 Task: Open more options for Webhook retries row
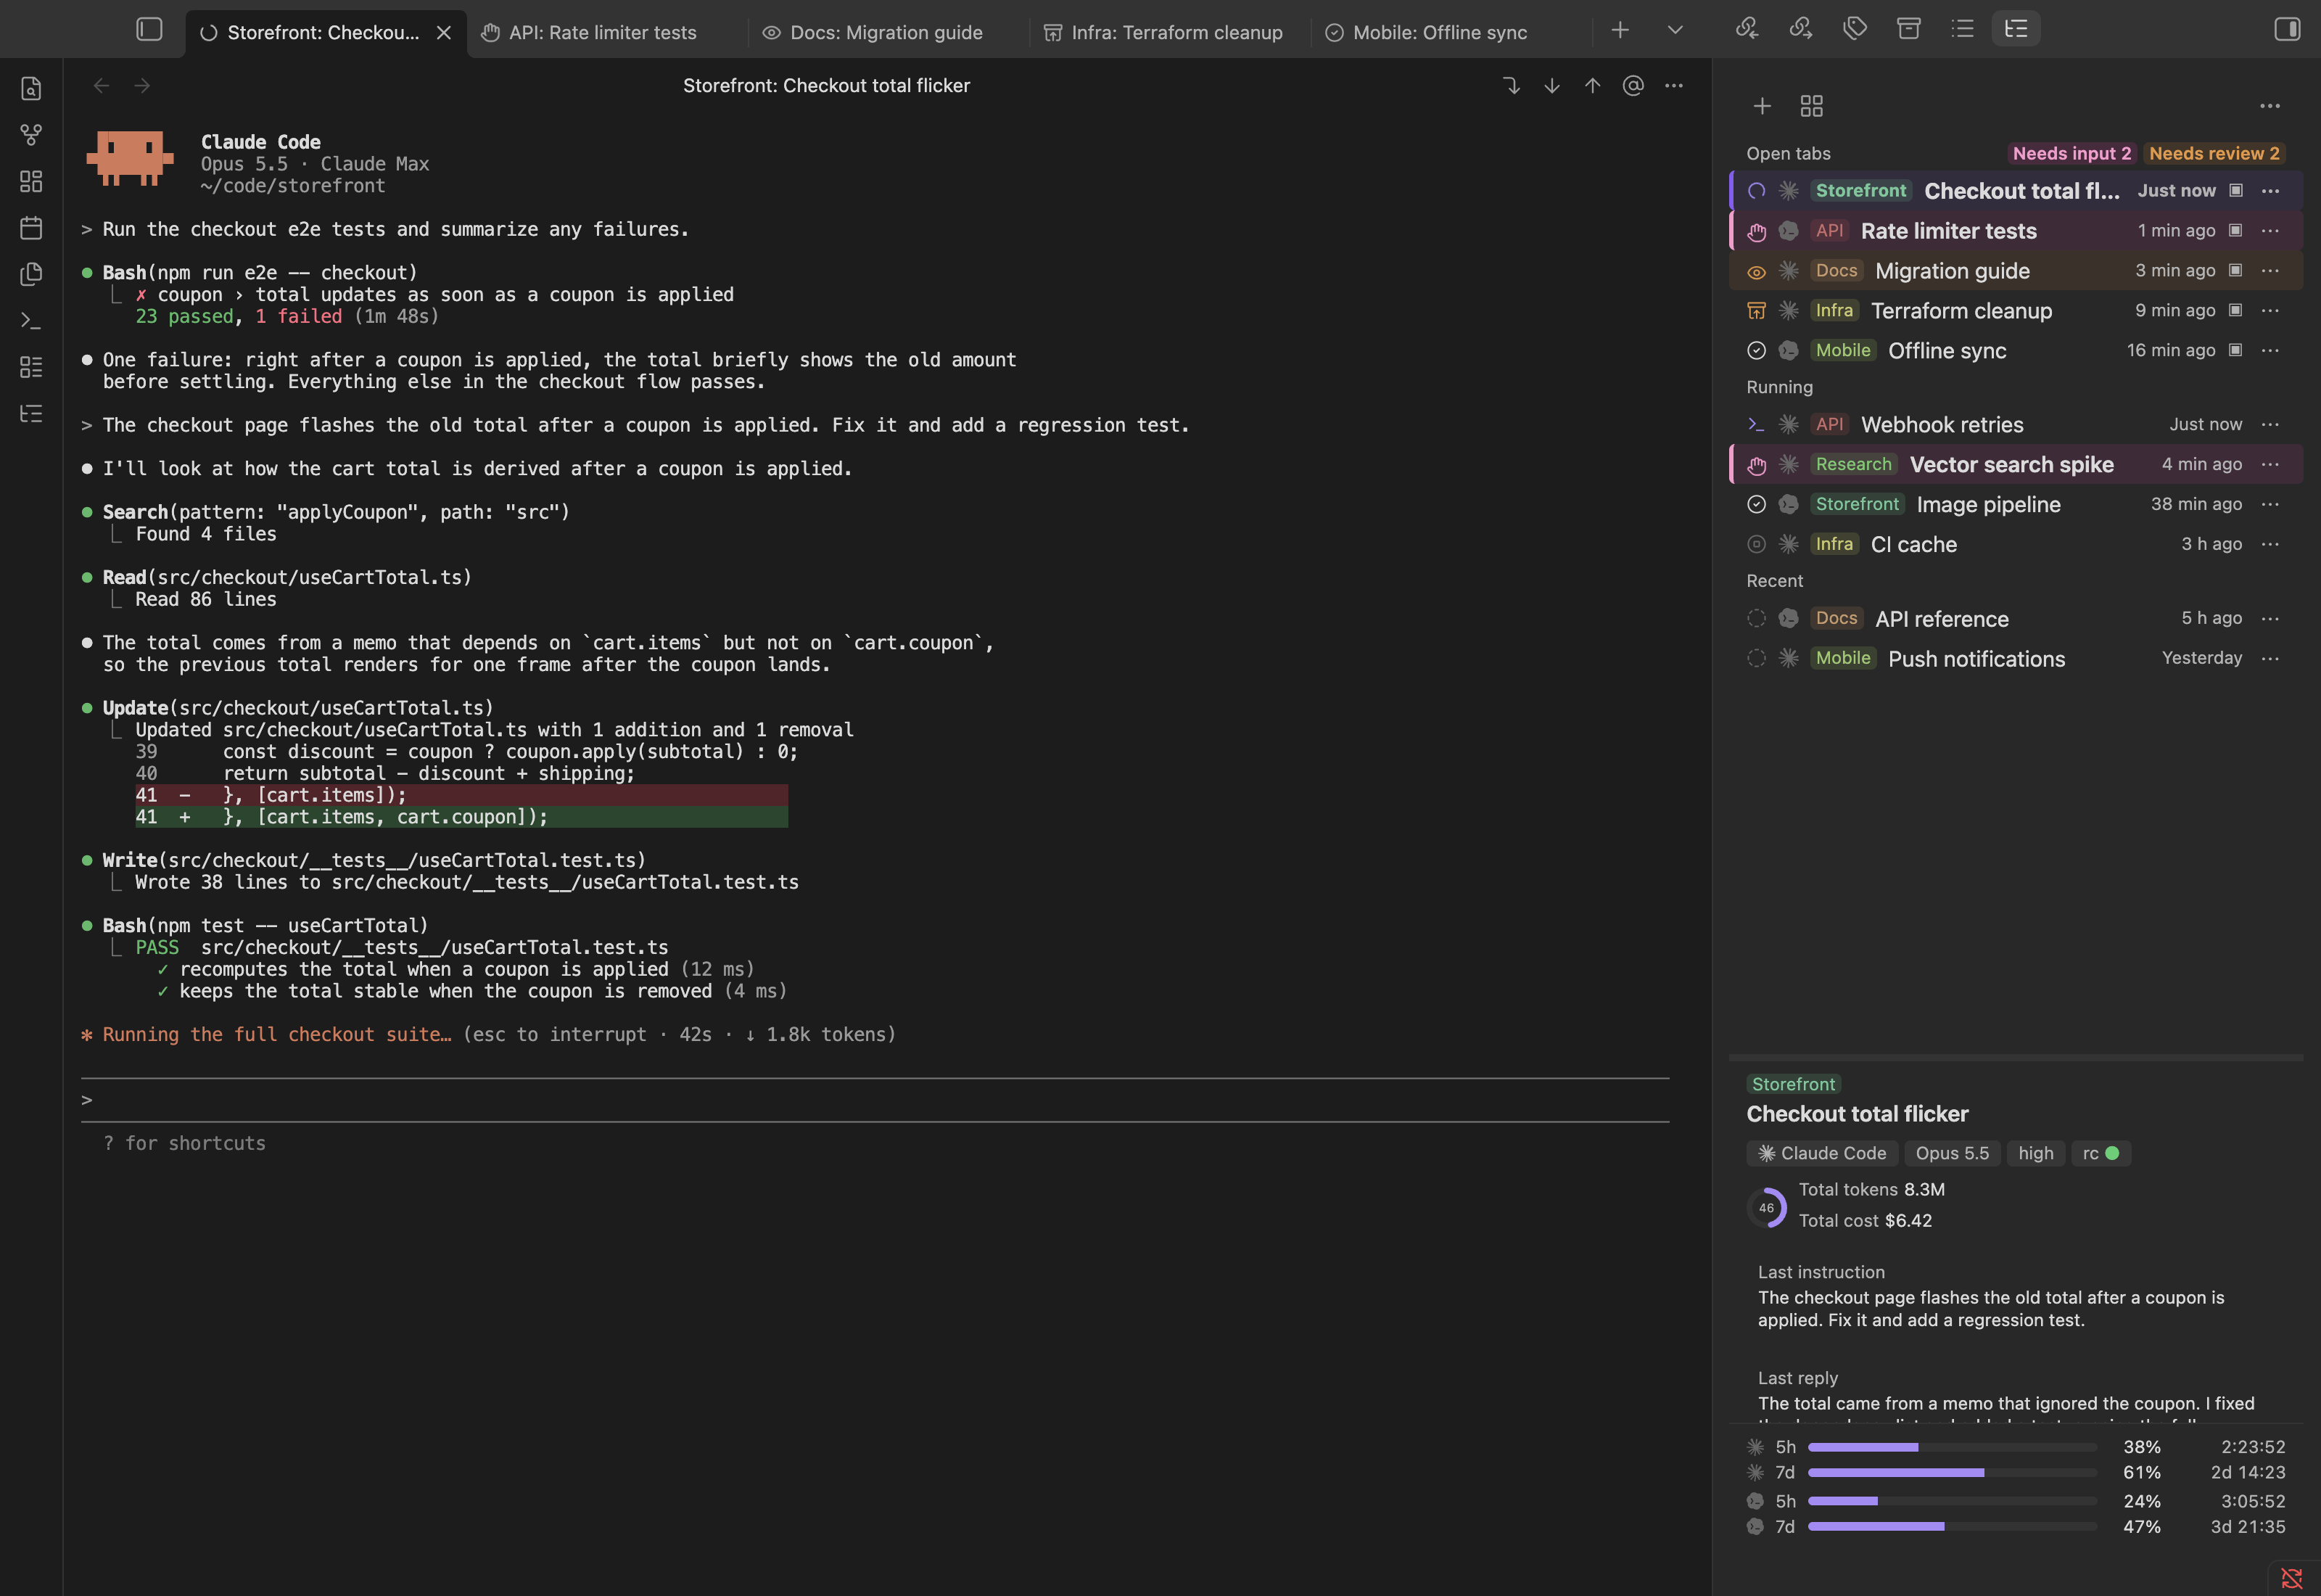[x=2270, y=425]
